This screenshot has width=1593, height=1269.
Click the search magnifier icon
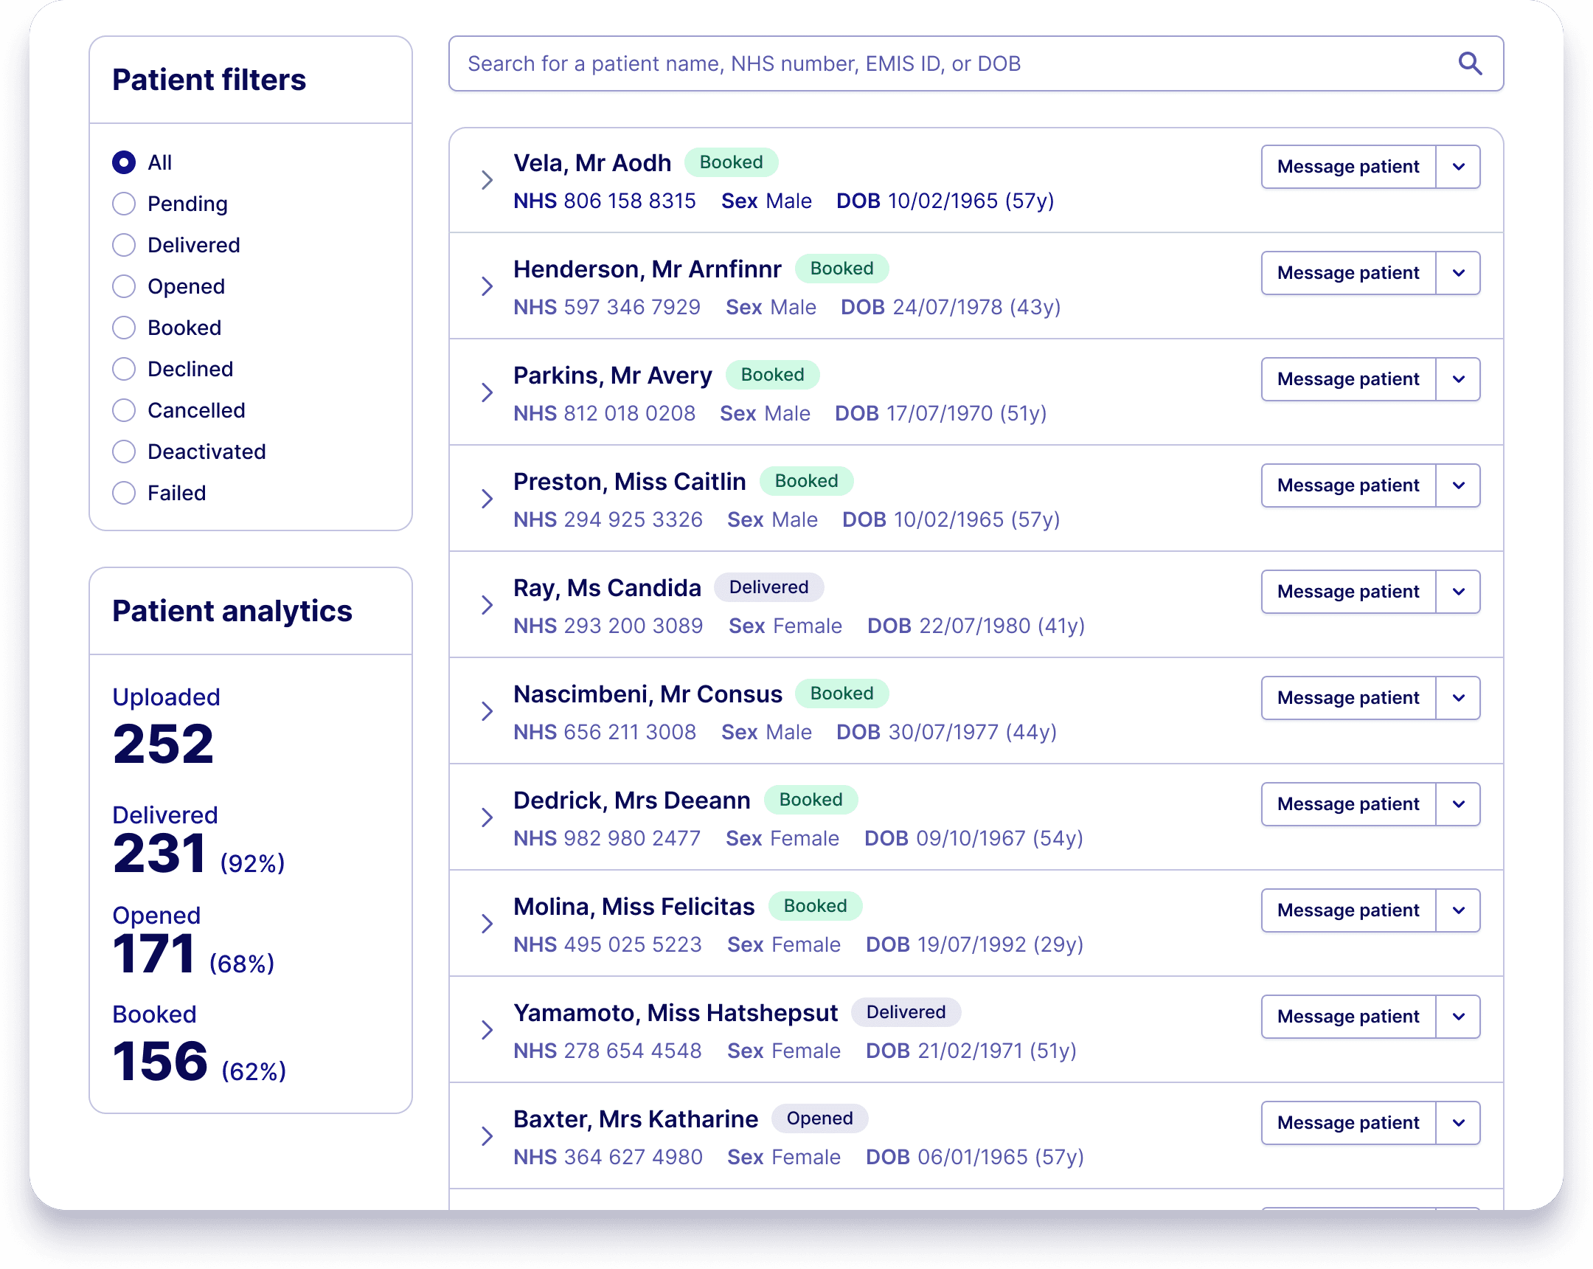tap(1471, 64)
